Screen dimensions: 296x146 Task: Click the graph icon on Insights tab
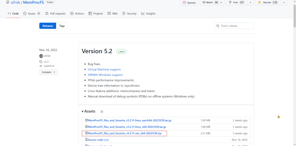pos(143,14)
